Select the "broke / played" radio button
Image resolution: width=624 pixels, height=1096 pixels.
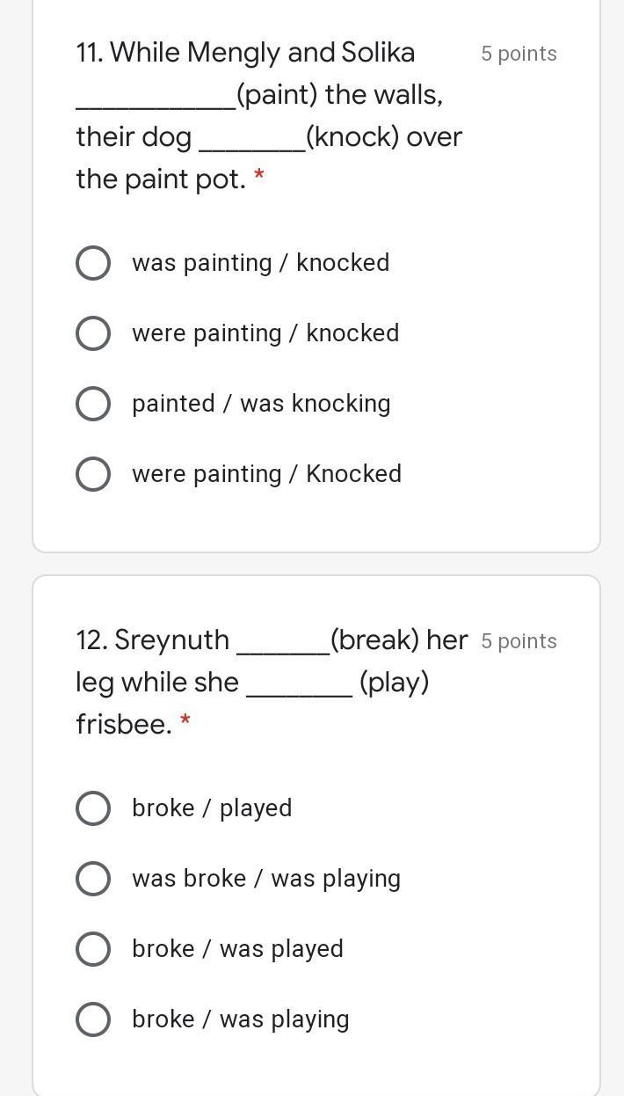93,808
